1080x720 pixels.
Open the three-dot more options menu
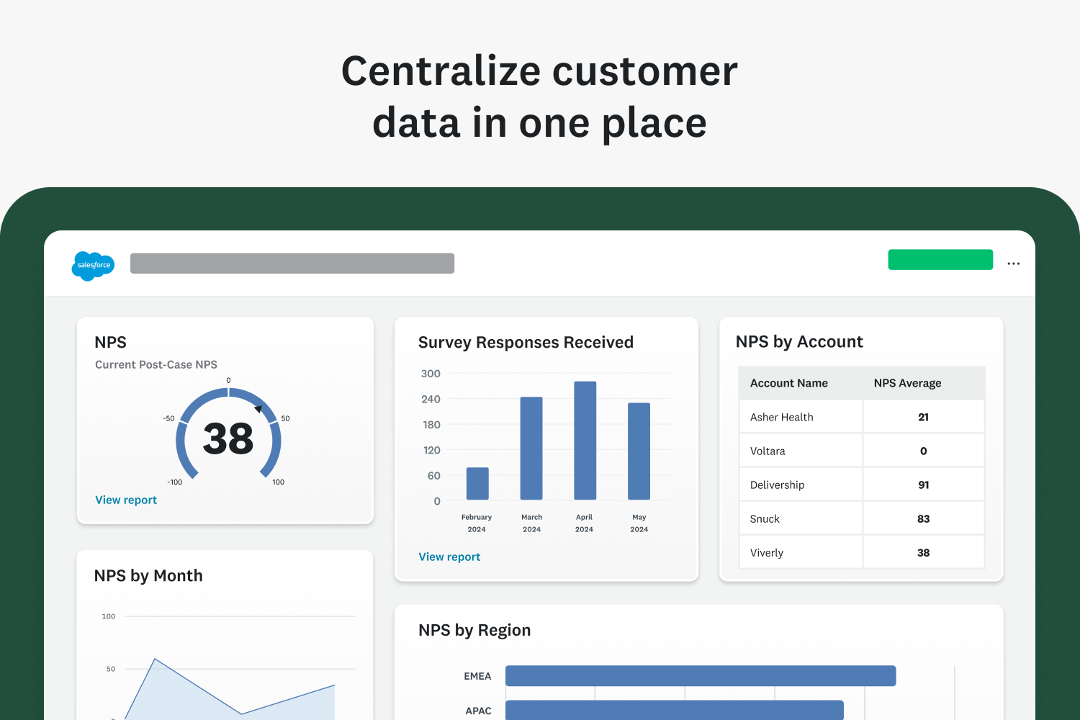1013,264
